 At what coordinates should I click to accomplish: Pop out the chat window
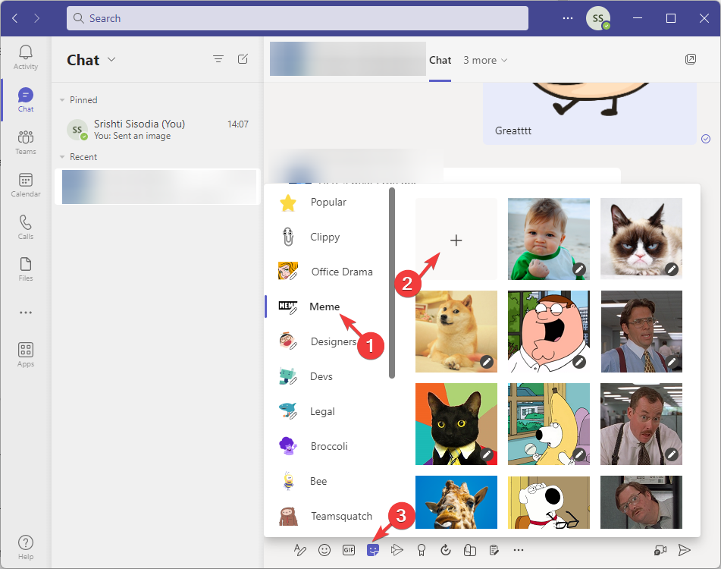click(691, 59)
